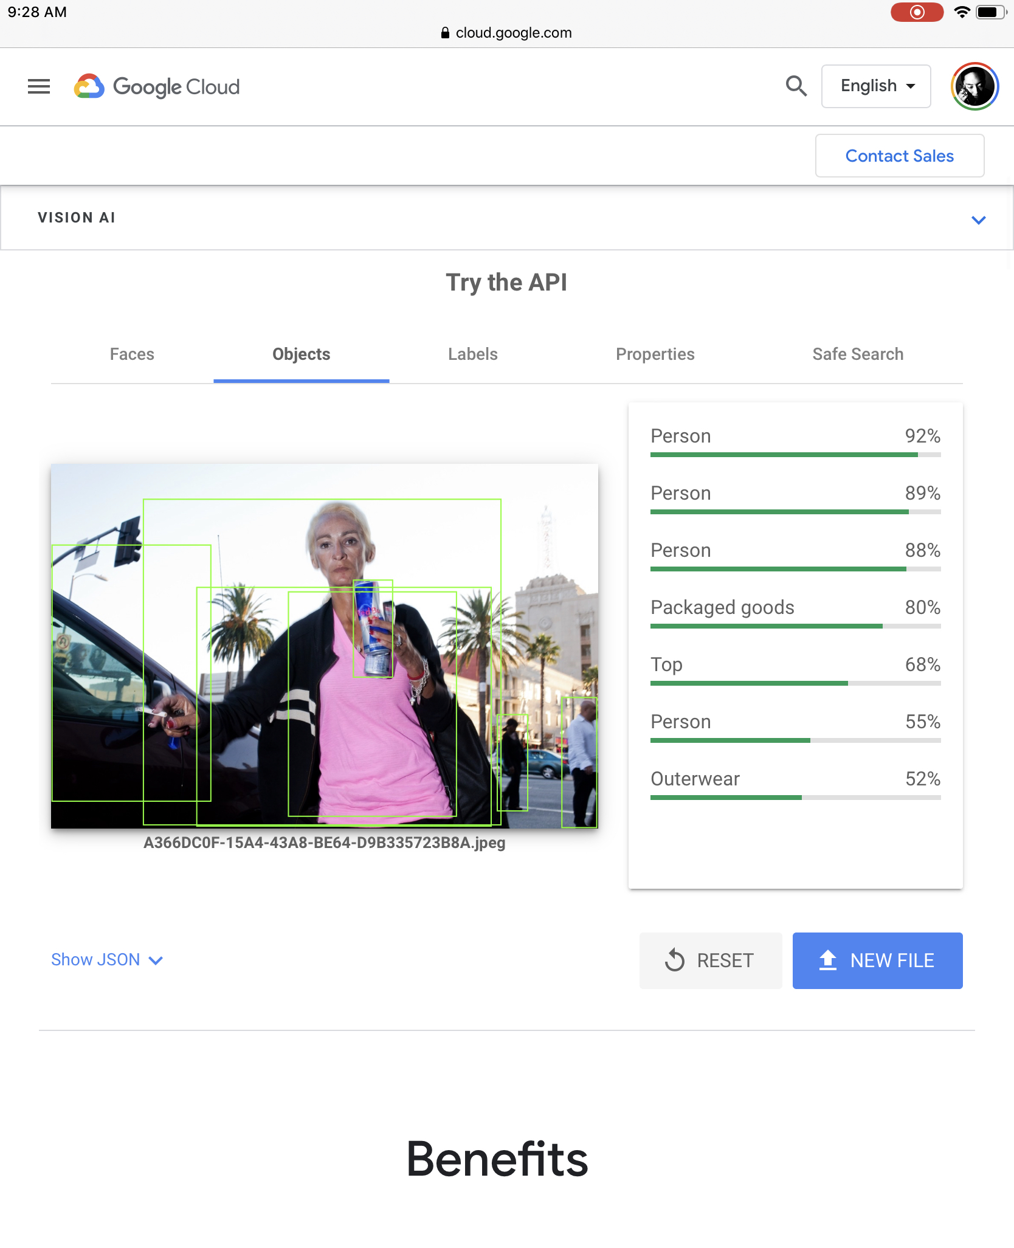Click the Benefits heading
This screenshot has height=1248, width=1014.
tap(497, 1159)
